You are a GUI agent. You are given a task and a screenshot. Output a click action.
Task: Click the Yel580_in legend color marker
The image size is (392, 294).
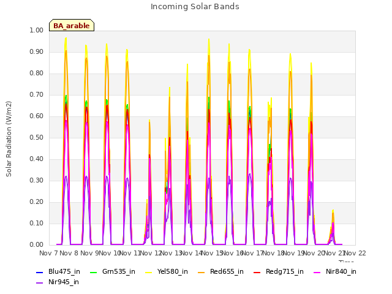pos(148,272)
